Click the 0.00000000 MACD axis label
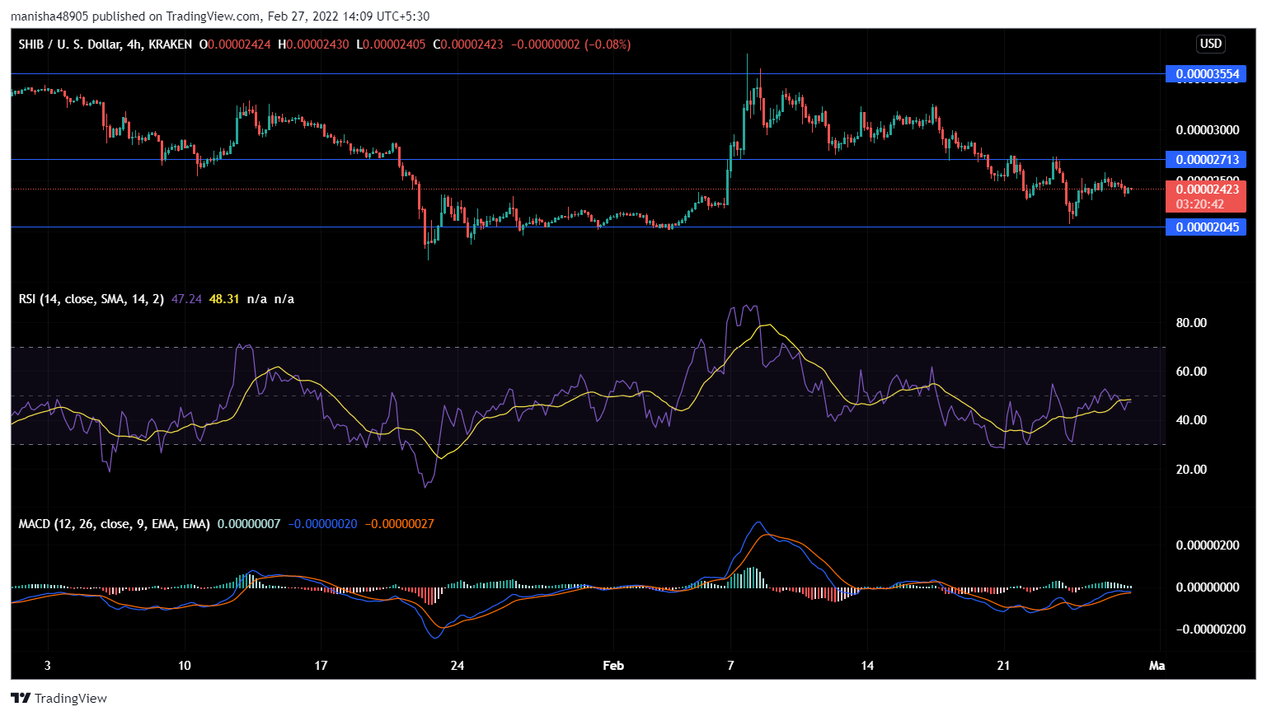This screenshot has width=1267, height=716. click(1208, 587)
